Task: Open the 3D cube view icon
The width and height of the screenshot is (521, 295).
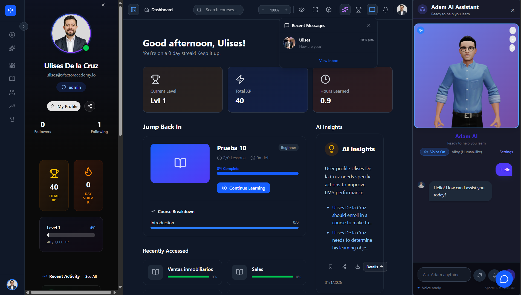Action: (329, 10)
